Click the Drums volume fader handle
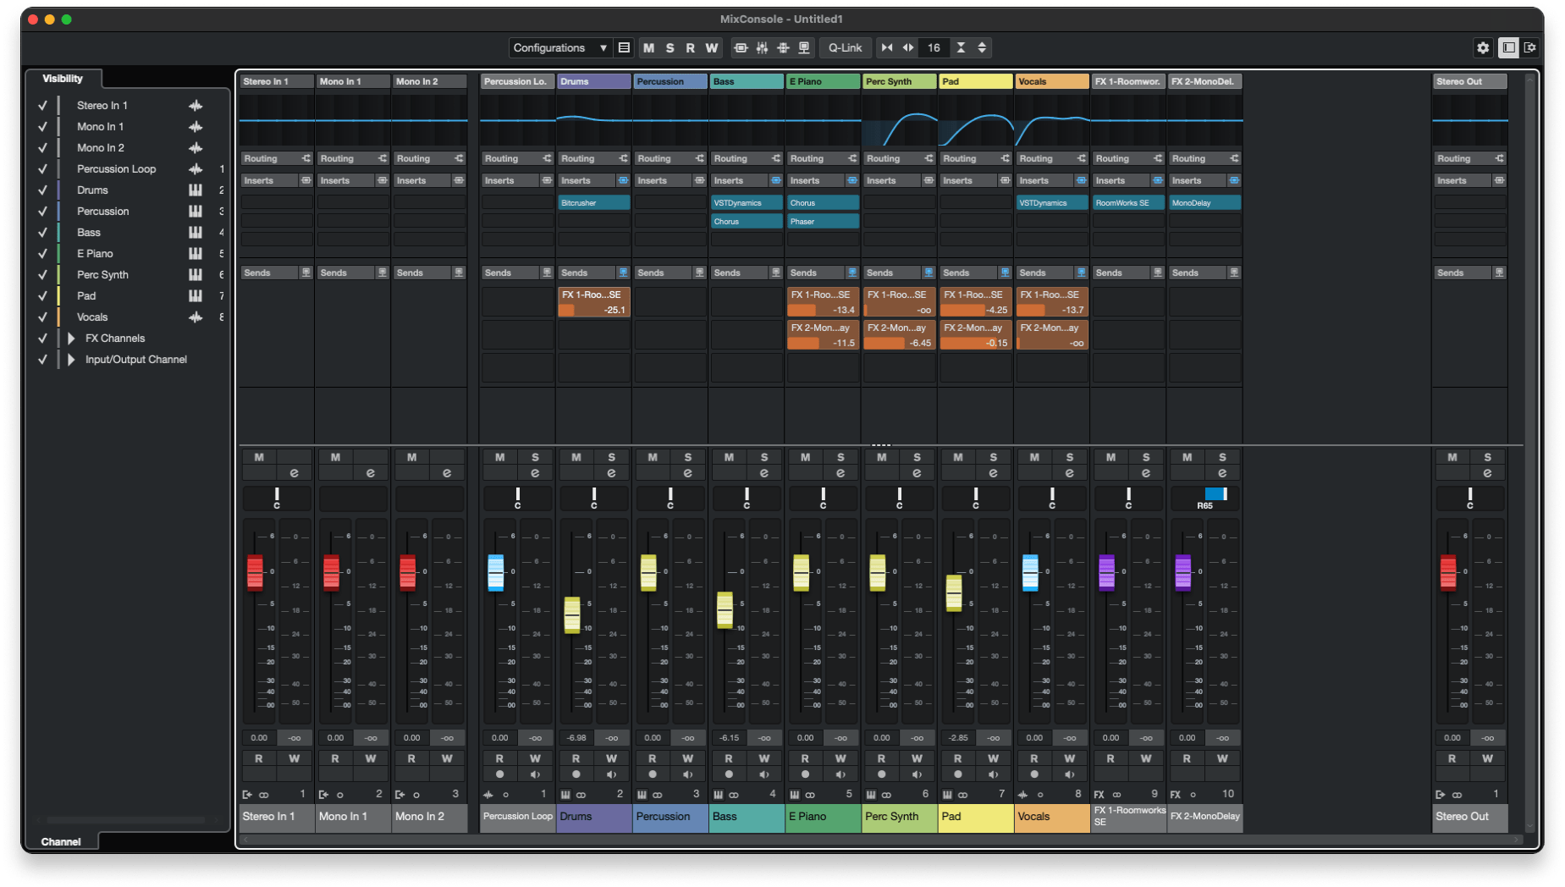This screenshot has height=887, width=1565. pos(572,615)
